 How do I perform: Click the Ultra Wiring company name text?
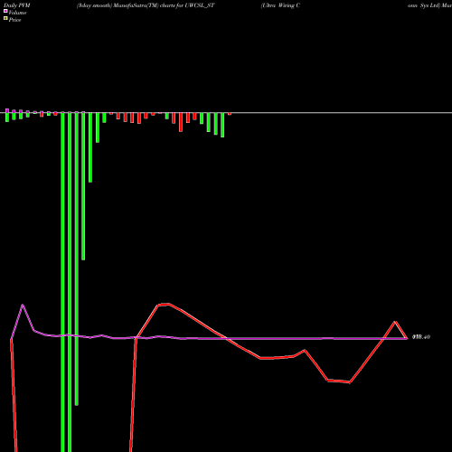point(280,5)
